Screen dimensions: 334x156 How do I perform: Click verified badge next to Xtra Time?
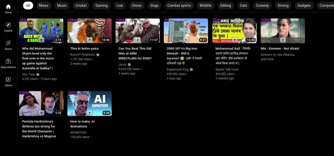(38, 74)
